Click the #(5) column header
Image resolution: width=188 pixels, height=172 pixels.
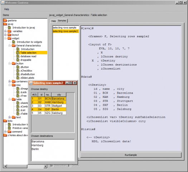pyautogui.click(x=35, y=95)
